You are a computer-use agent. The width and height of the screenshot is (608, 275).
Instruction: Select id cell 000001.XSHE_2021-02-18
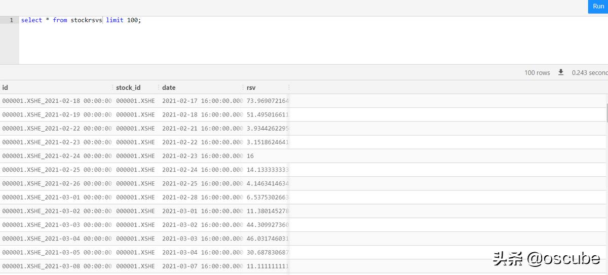point(57,101)
